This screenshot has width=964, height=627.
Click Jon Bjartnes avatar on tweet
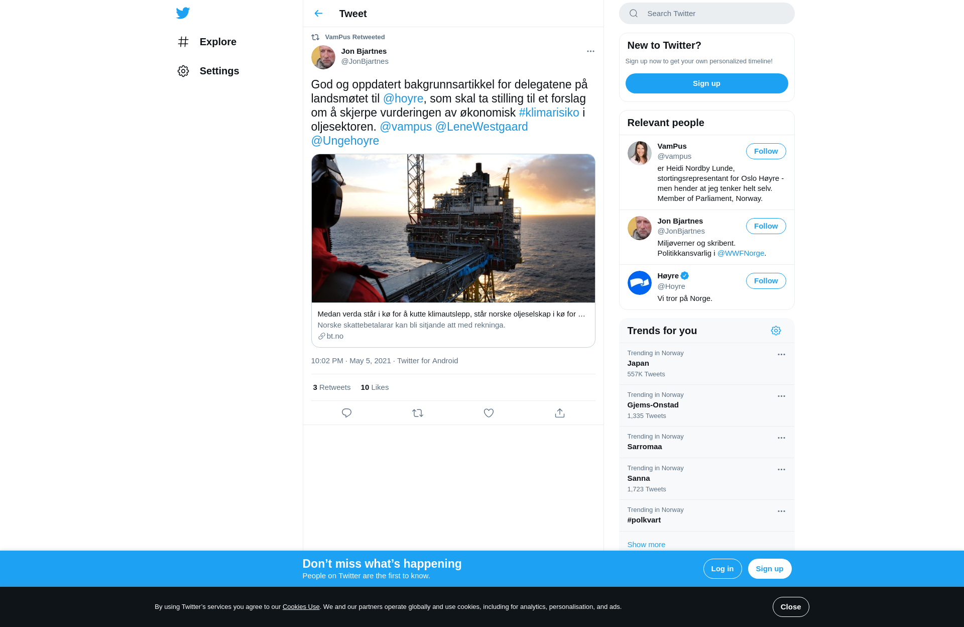pyautogui.click(x=323, y=57)
